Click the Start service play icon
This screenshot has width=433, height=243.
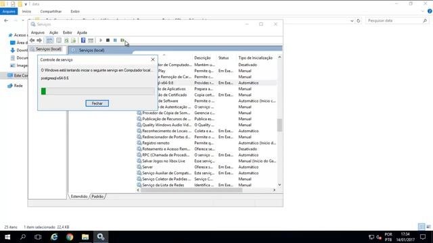click(101, 40)
